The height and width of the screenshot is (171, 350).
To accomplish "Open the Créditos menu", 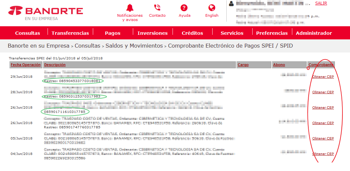I will 193,33.
